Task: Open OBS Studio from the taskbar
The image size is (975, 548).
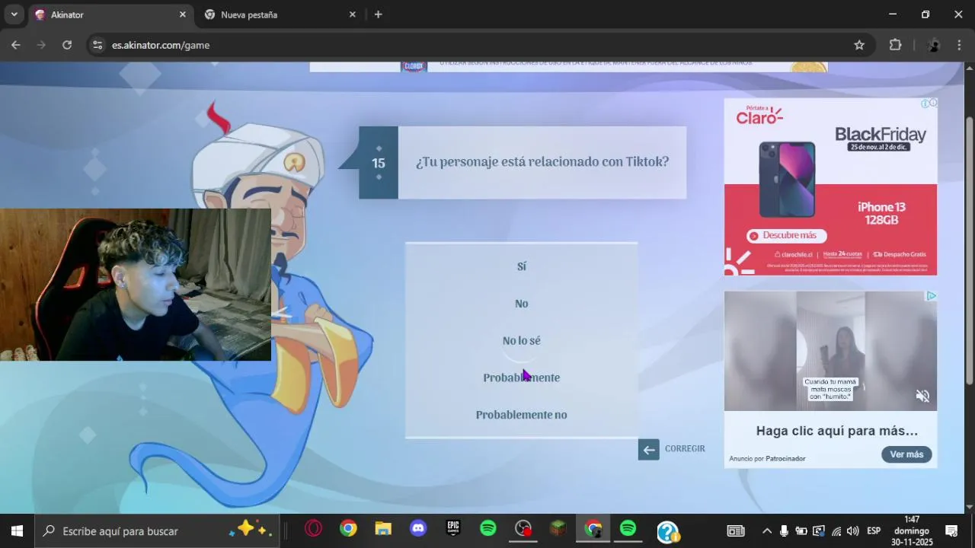Action: click(x=523, y=529)
